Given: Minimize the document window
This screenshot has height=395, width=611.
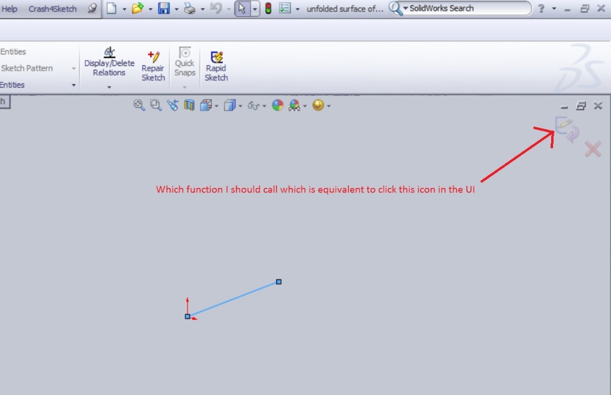Looking at the screenshot, I should click(x=565, y=107).
